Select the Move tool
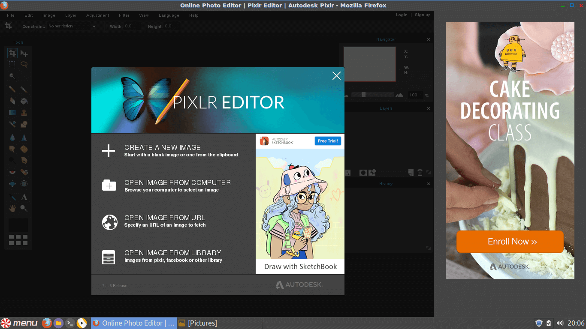 tap(24, 53)
